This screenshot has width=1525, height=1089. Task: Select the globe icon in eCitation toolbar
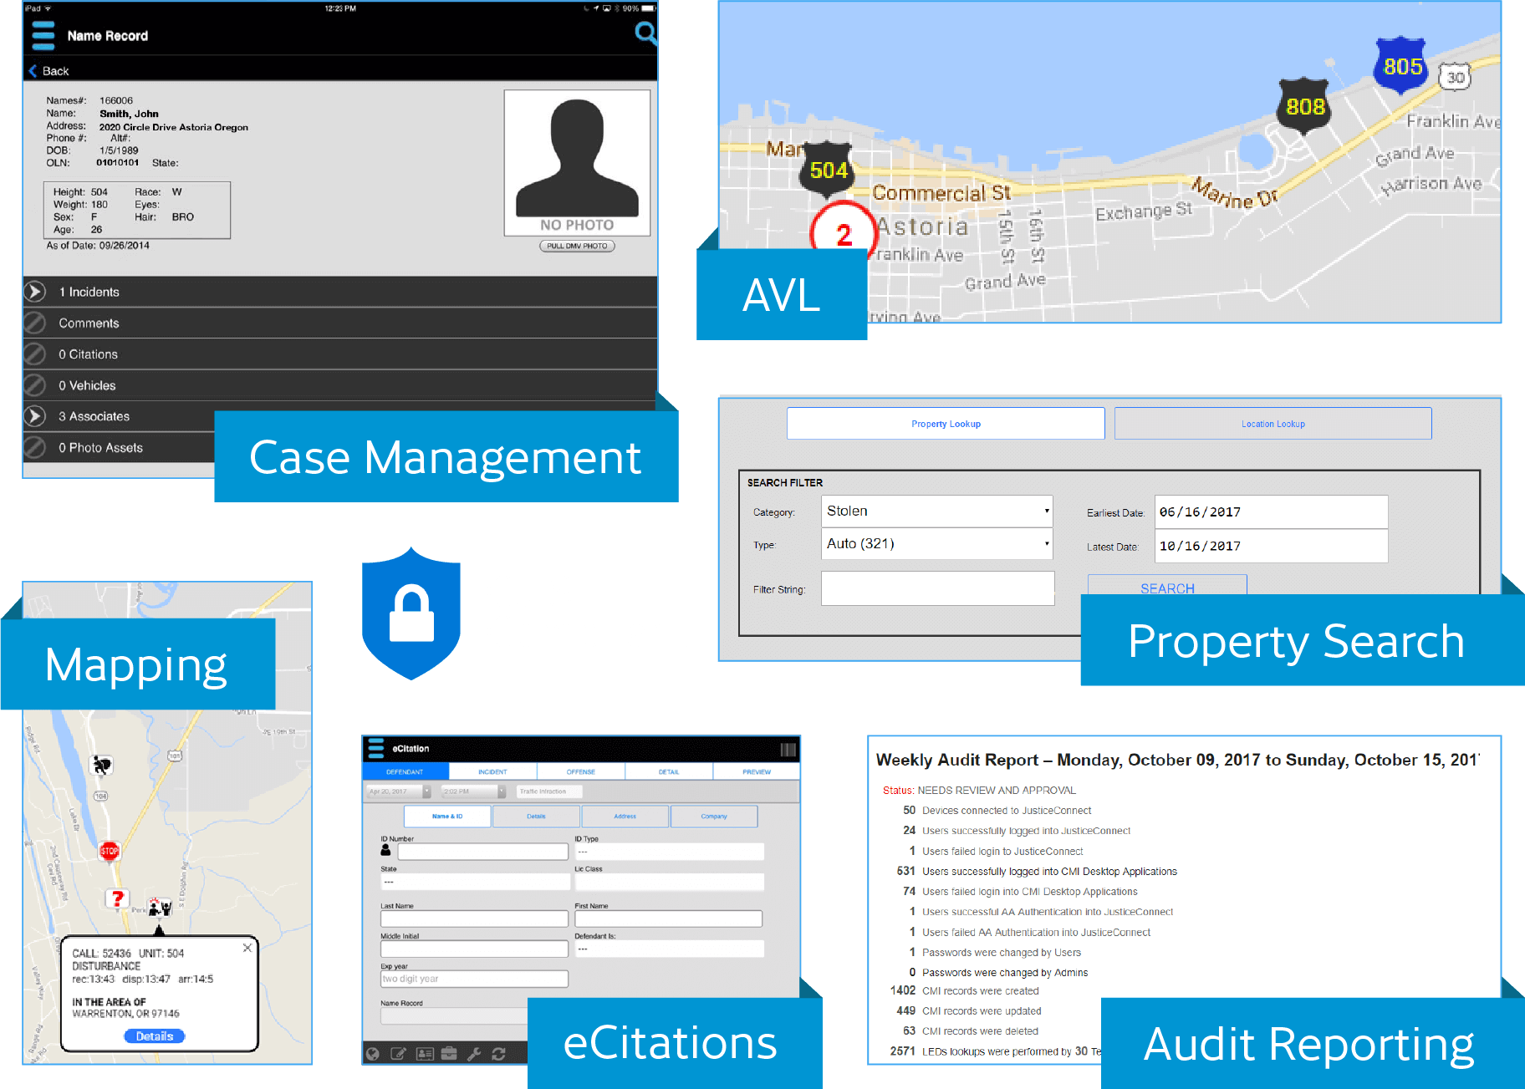(x=373, y=1053)
